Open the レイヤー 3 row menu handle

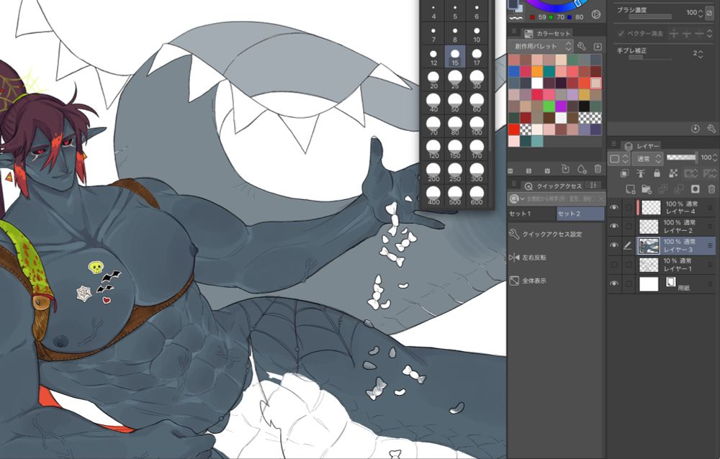click(x=710, y=246)
